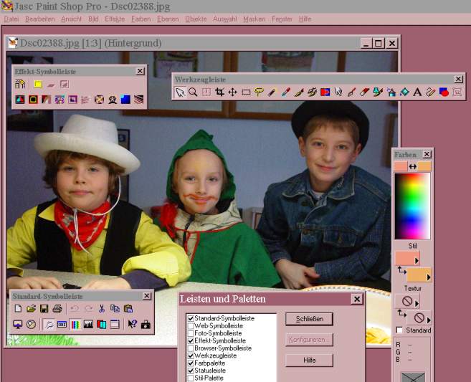Click the Save floppy disk icon
Viewport: 471px width, 382px height.
coord(44,308)
